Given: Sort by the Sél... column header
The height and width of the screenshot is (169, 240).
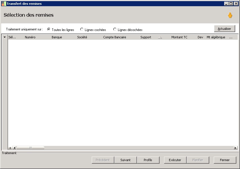Looking at the screenshot, I should pos(12,37).
